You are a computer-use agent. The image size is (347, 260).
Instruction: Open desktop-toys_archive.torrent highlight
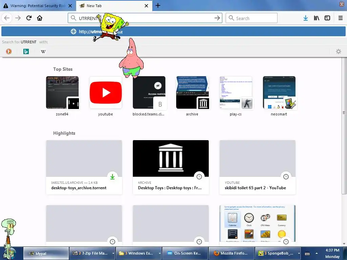(84, 167)
